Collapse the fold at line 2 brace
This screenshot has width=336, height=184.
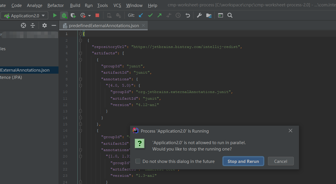coord(81,40)
